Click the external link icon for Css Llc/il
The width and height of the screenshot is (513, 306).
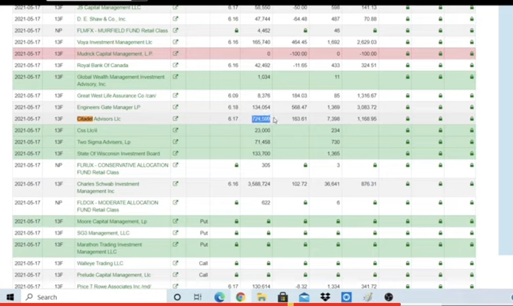[x=175, y=131]
